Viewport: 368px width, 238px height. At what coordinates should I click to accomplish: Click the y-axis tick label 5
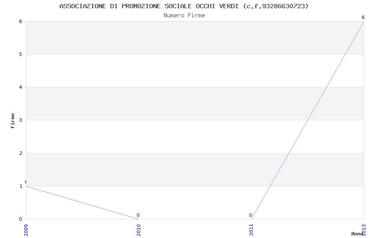[21, 55]
